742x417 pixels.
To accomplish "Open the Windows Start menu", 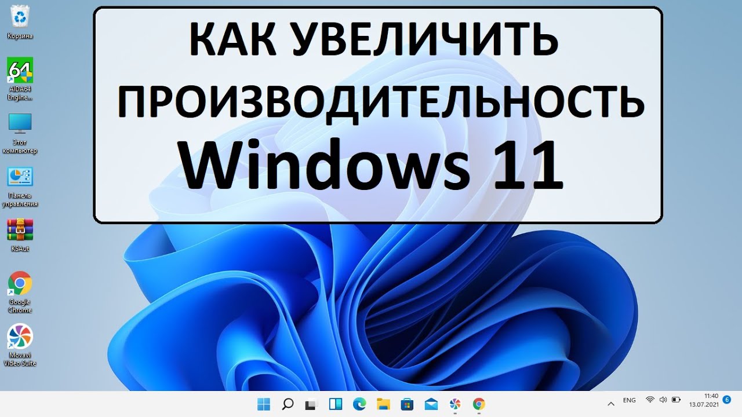I will click(263, 404).
